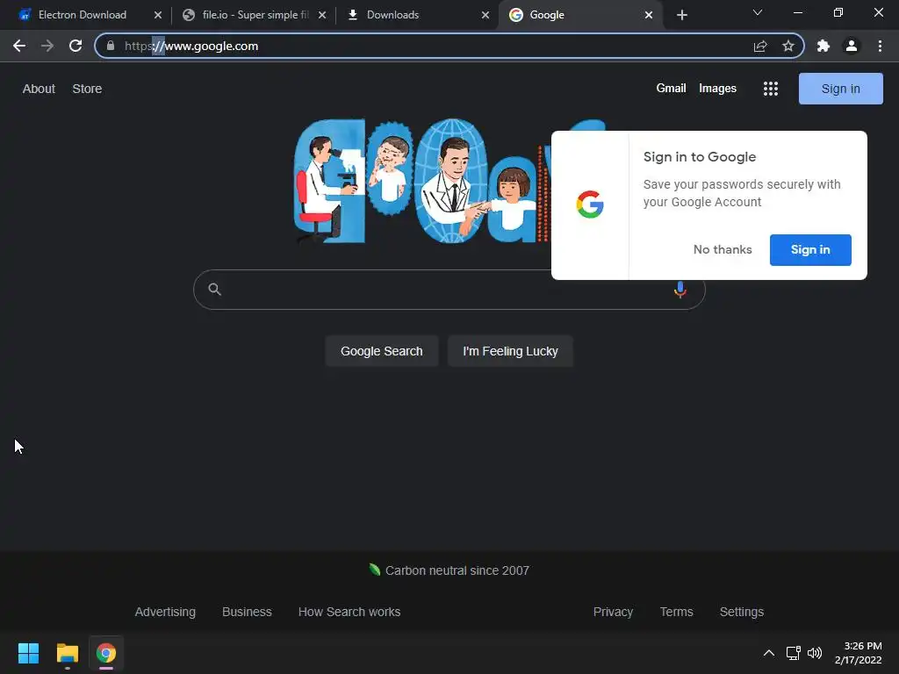The height and width of the screenshot is (674, 899).
Task: Bookmark this tab with the star
Action: coord(788,46)
